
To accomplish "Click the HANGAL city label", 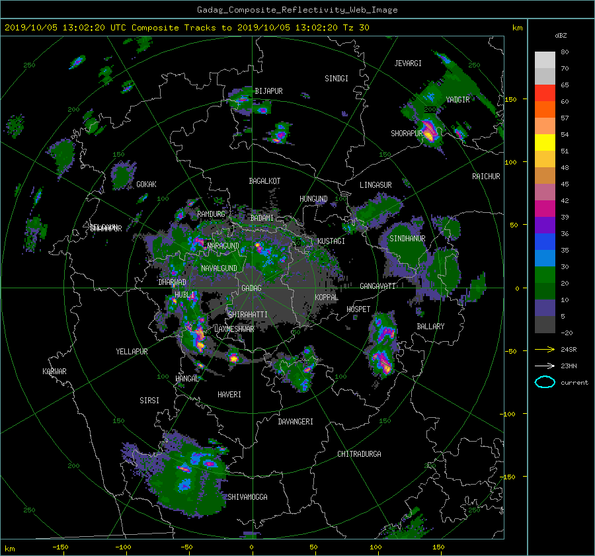I will point(186,379).
